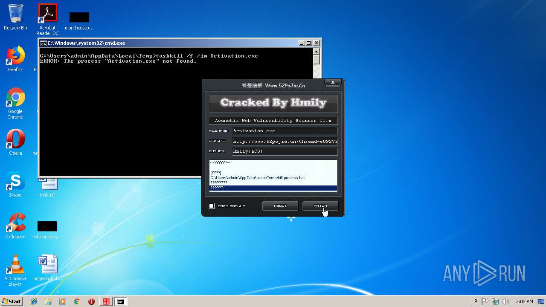This screenshot has height=307, width=546.
Task: Close the Cracked By Hmily patcher window
Action: [x=333, y=83]
